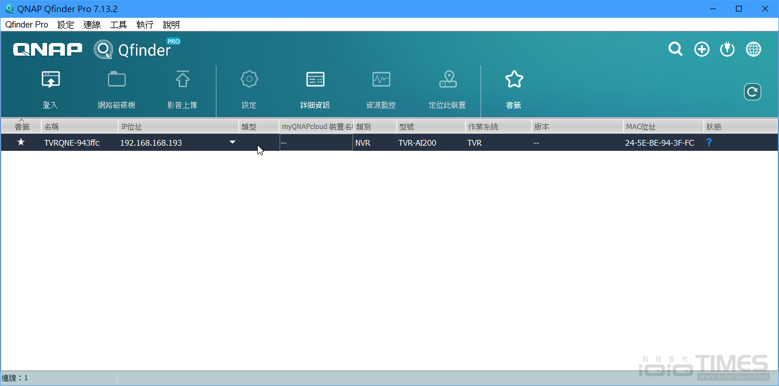
Task: Refresh the device list
Action: [752, 91]
